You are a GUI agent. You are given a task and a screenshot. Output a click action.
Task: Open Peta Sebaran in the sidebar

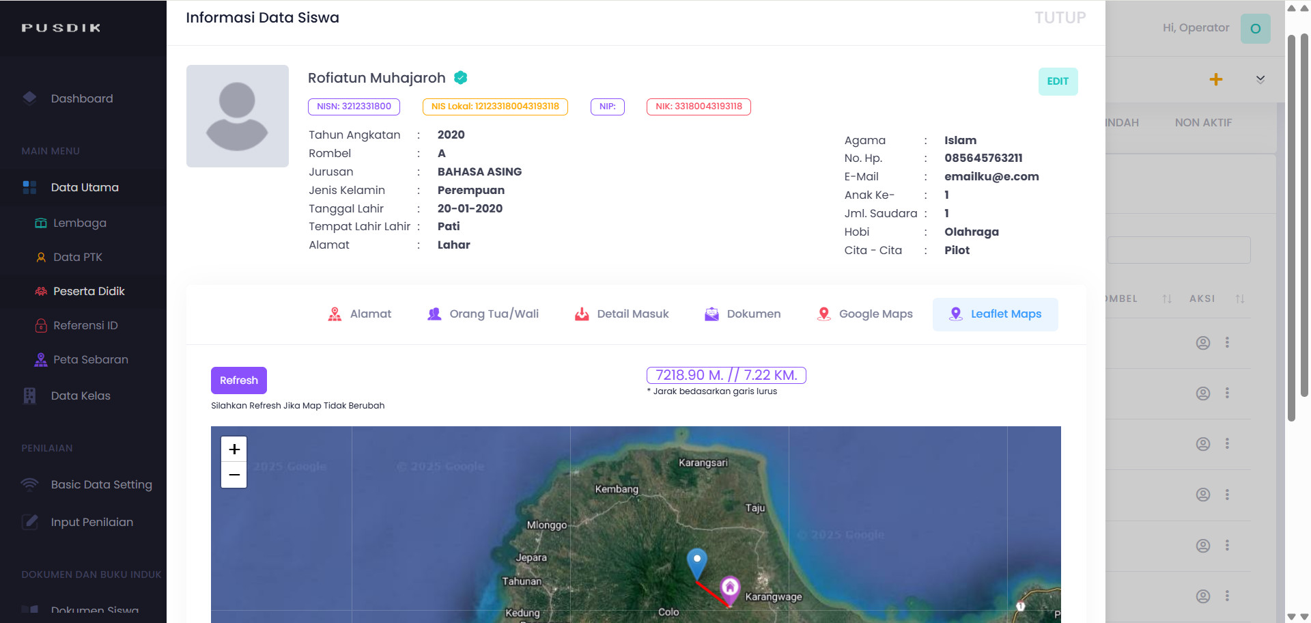tap(90, 359)
